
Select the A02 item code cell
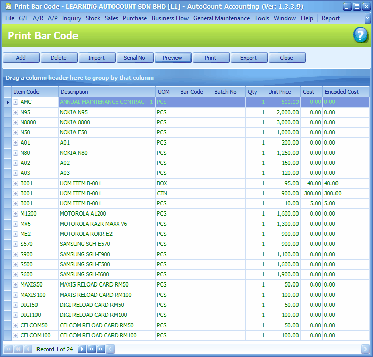pyautogui.click(x=35, y=163)
